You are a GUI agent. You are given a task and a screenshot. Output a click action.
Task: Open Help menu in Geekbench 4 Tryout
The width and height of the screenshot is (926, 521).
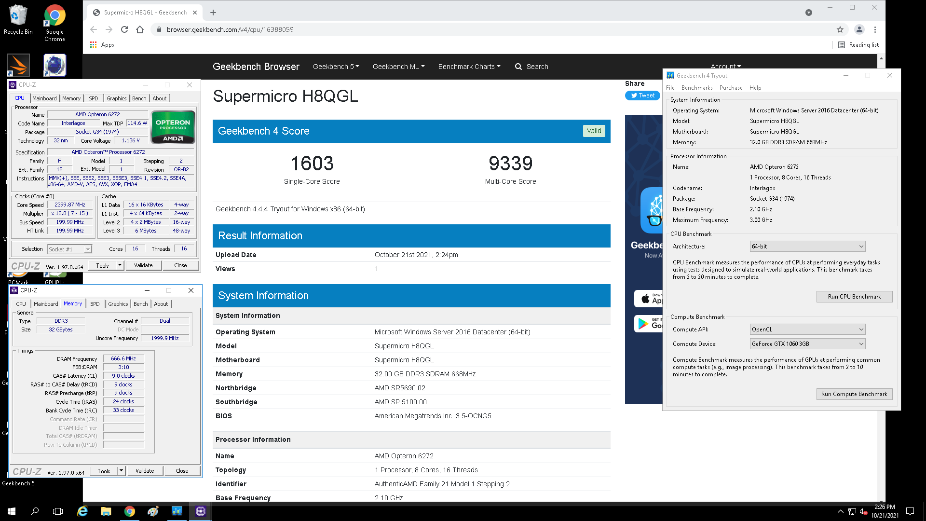(755, 88)
